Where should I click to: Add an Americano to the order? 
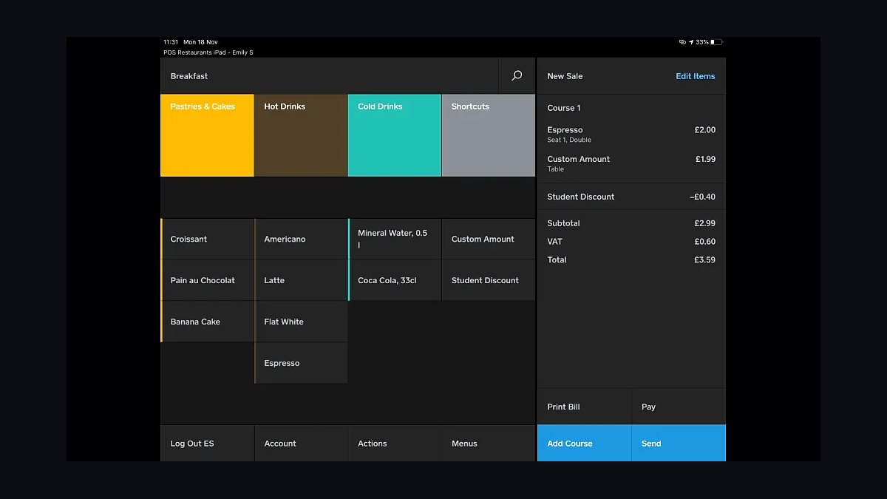tap(301, 239)
